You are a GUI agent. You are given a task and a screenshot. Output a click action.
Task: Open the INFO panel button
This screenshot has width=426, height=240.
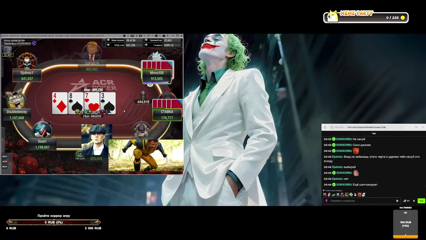5,157
